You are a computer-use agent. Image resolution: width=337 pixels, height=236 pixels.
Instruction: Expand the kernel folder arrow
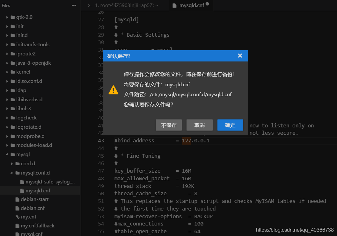tap(7, 72)
